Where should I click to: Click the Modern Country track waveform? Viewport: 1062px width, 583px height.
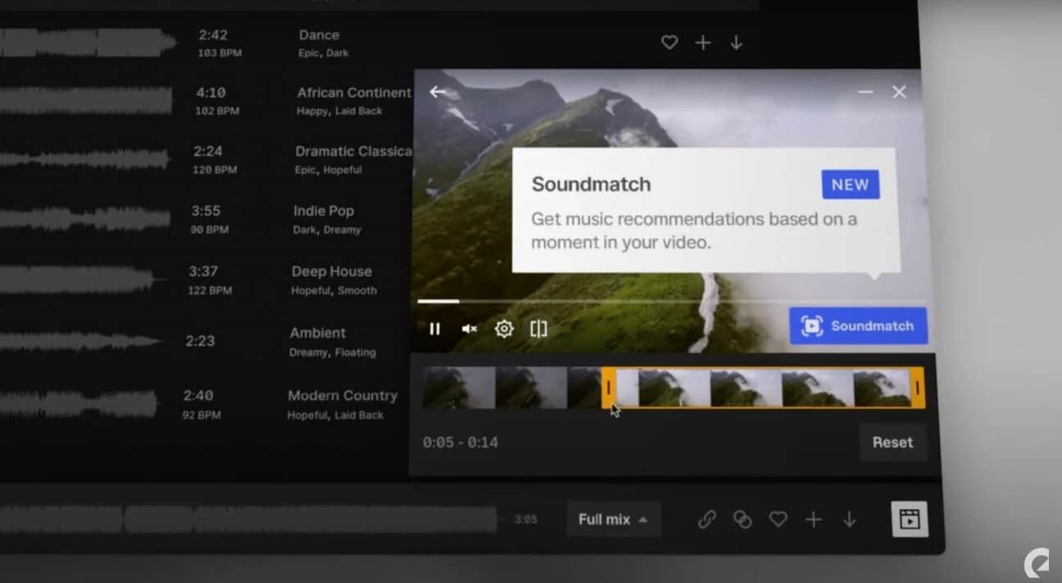(x=79, y=403)
